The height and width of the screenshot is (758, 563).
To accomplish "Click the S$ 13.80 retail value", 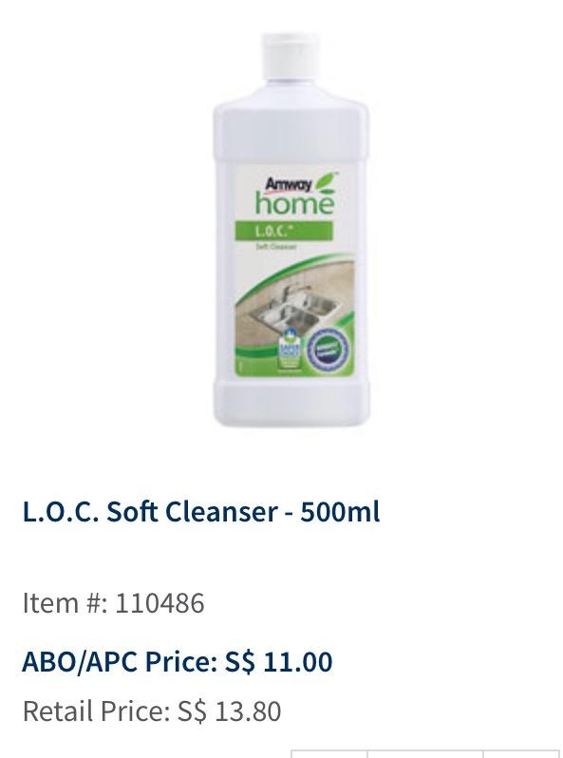I will 229,711.
